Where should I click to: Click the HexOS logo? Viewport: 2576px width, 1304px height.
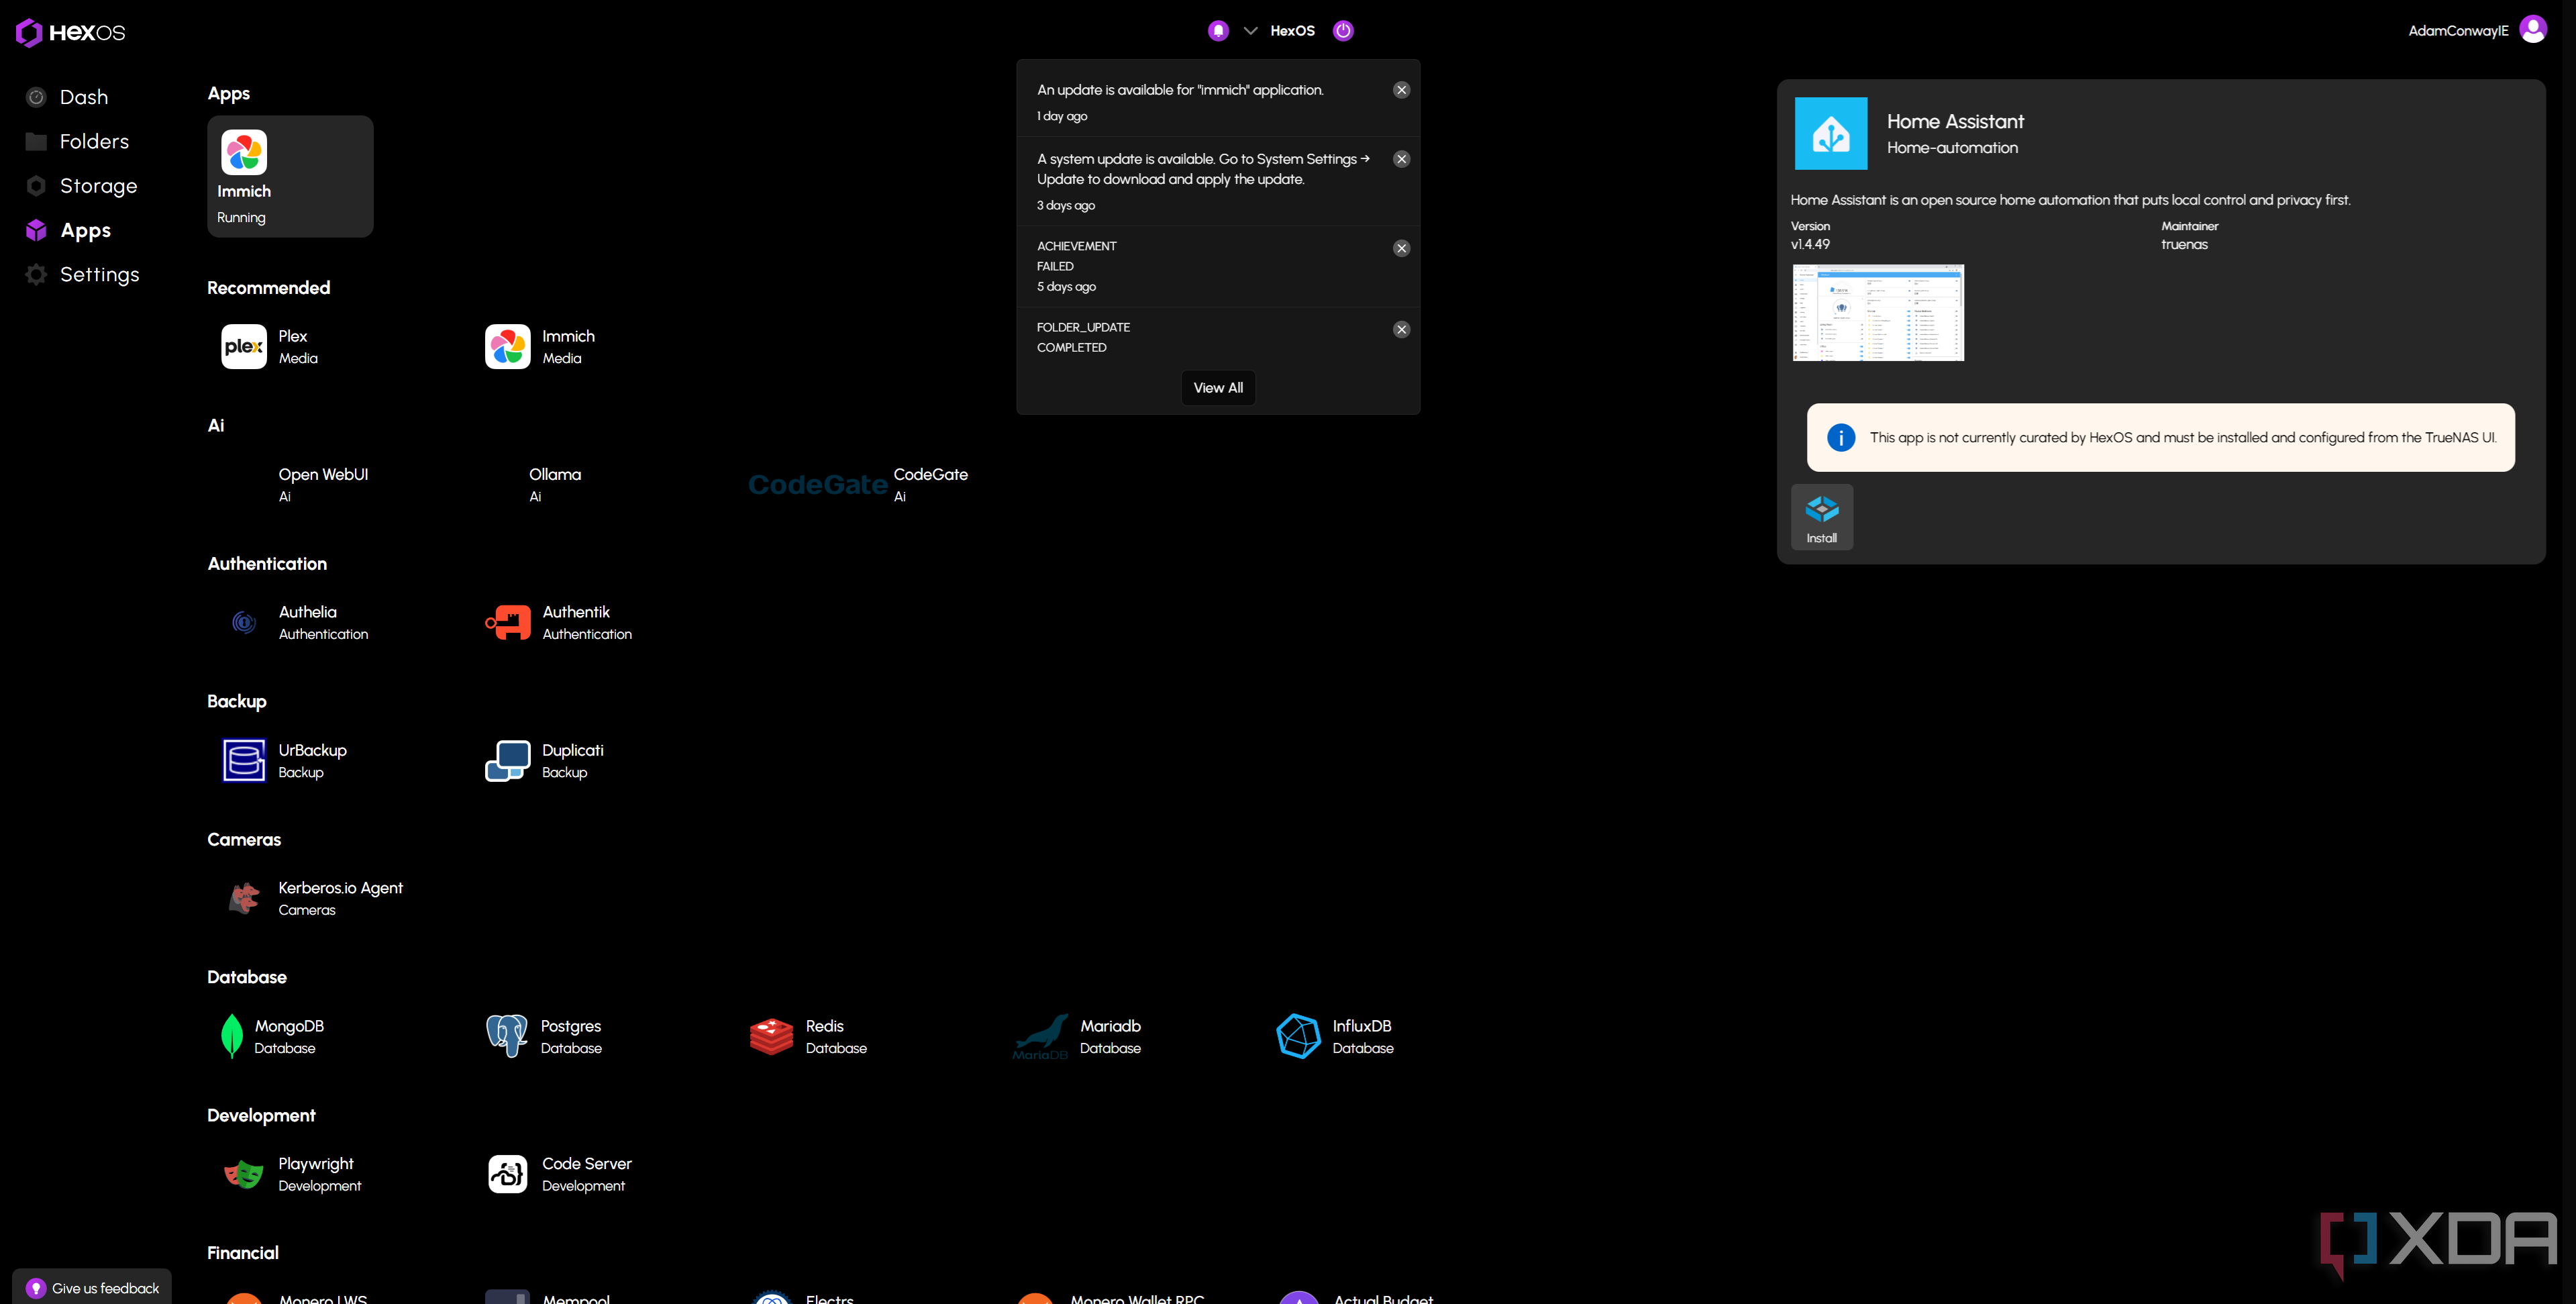(x=70, y=32)
